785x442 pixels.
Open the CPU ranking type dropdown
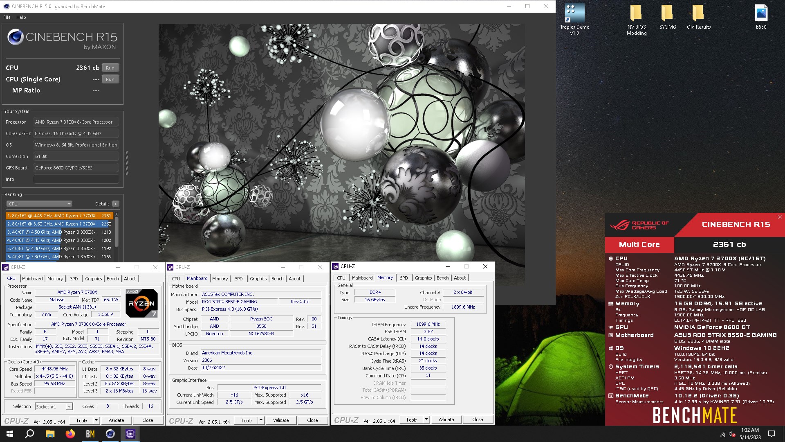39,204
